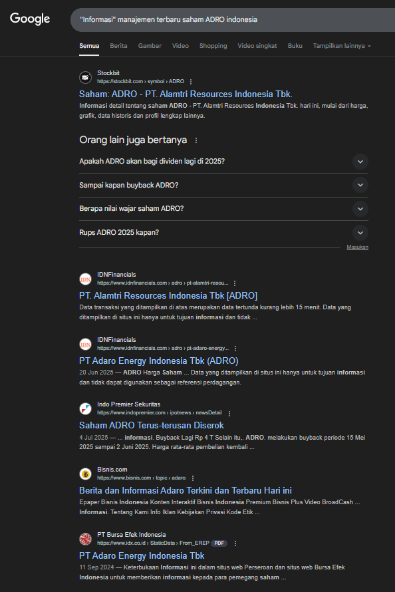Click the Stockbit site favicon
The image size is (395, 592).
[x=86, y=77]
